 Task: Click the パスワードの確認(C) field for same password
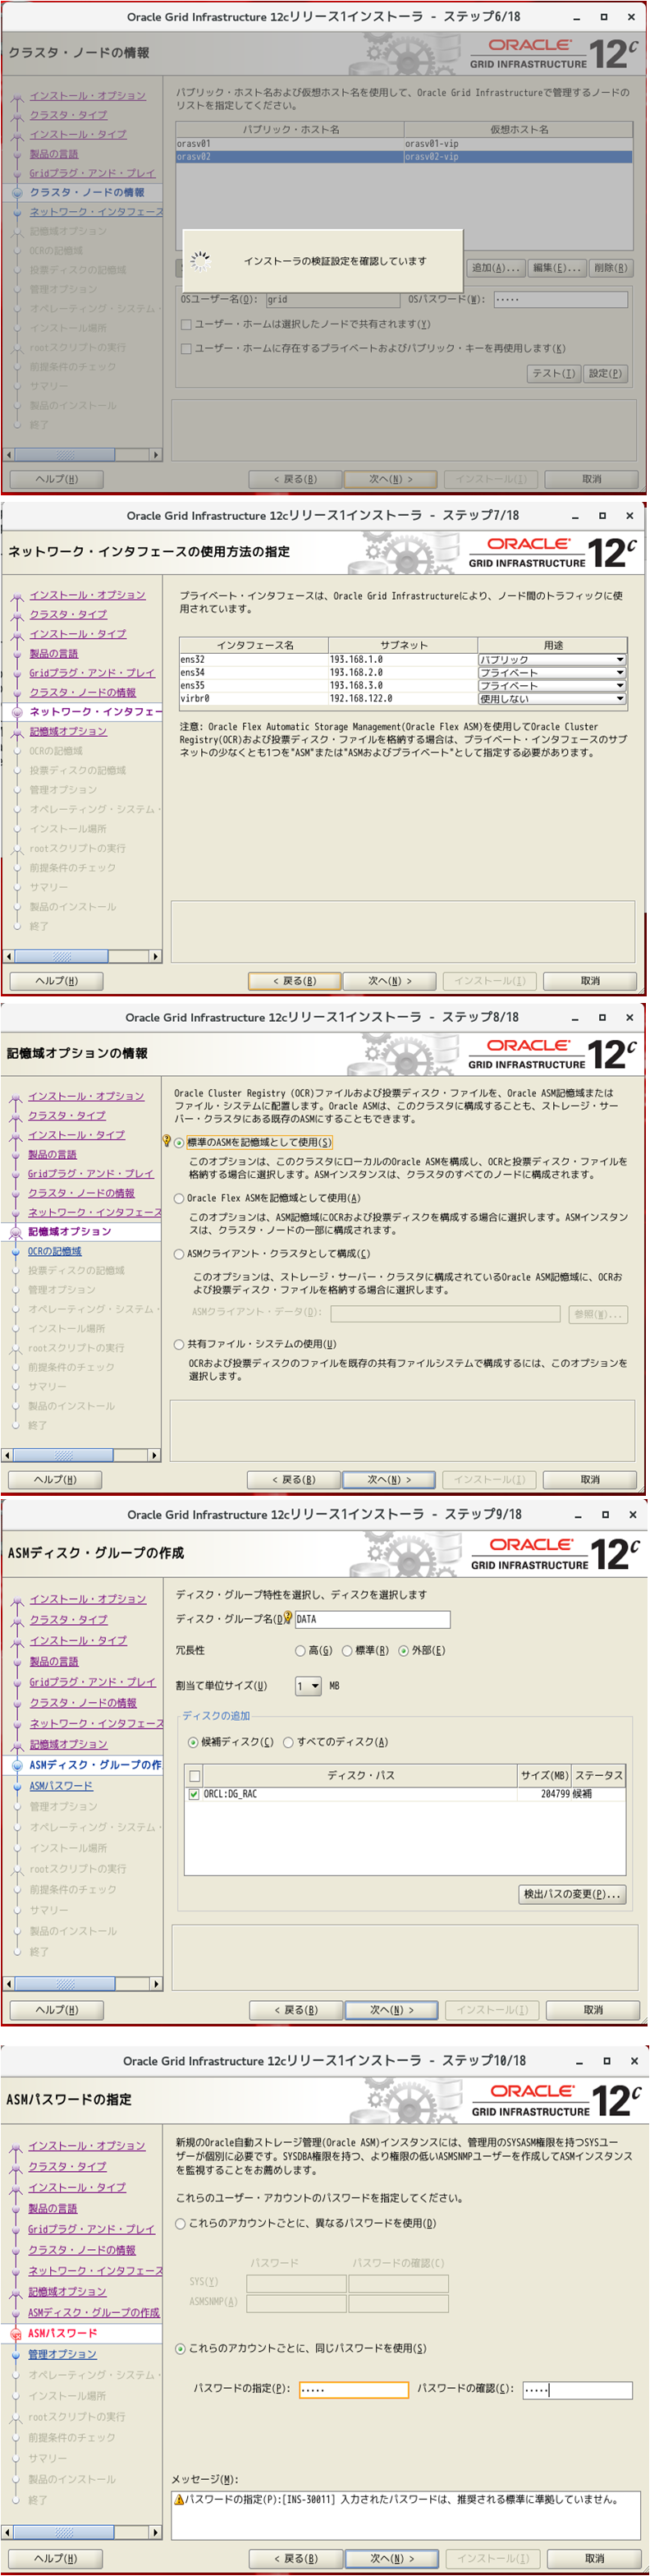point(577,2390)
